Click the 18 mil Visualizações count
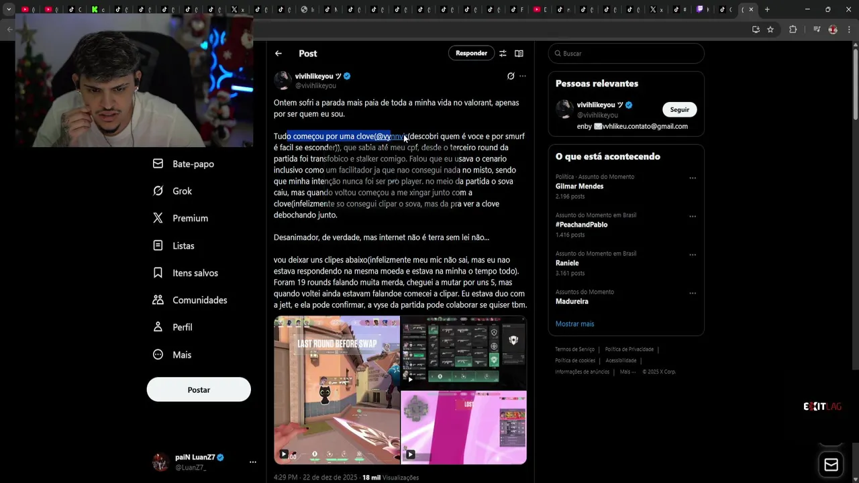This screenshot has width=859, height=483. [x=391, y=478]
